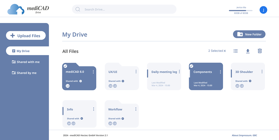Expand Shared with on mediCAD 8.0
279x140 pixels.
click(81, 81)
